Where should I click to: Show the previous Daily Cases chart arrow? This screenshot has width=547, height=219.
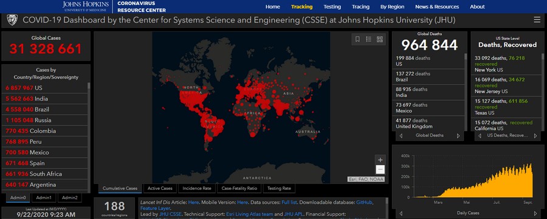(401, 213)
